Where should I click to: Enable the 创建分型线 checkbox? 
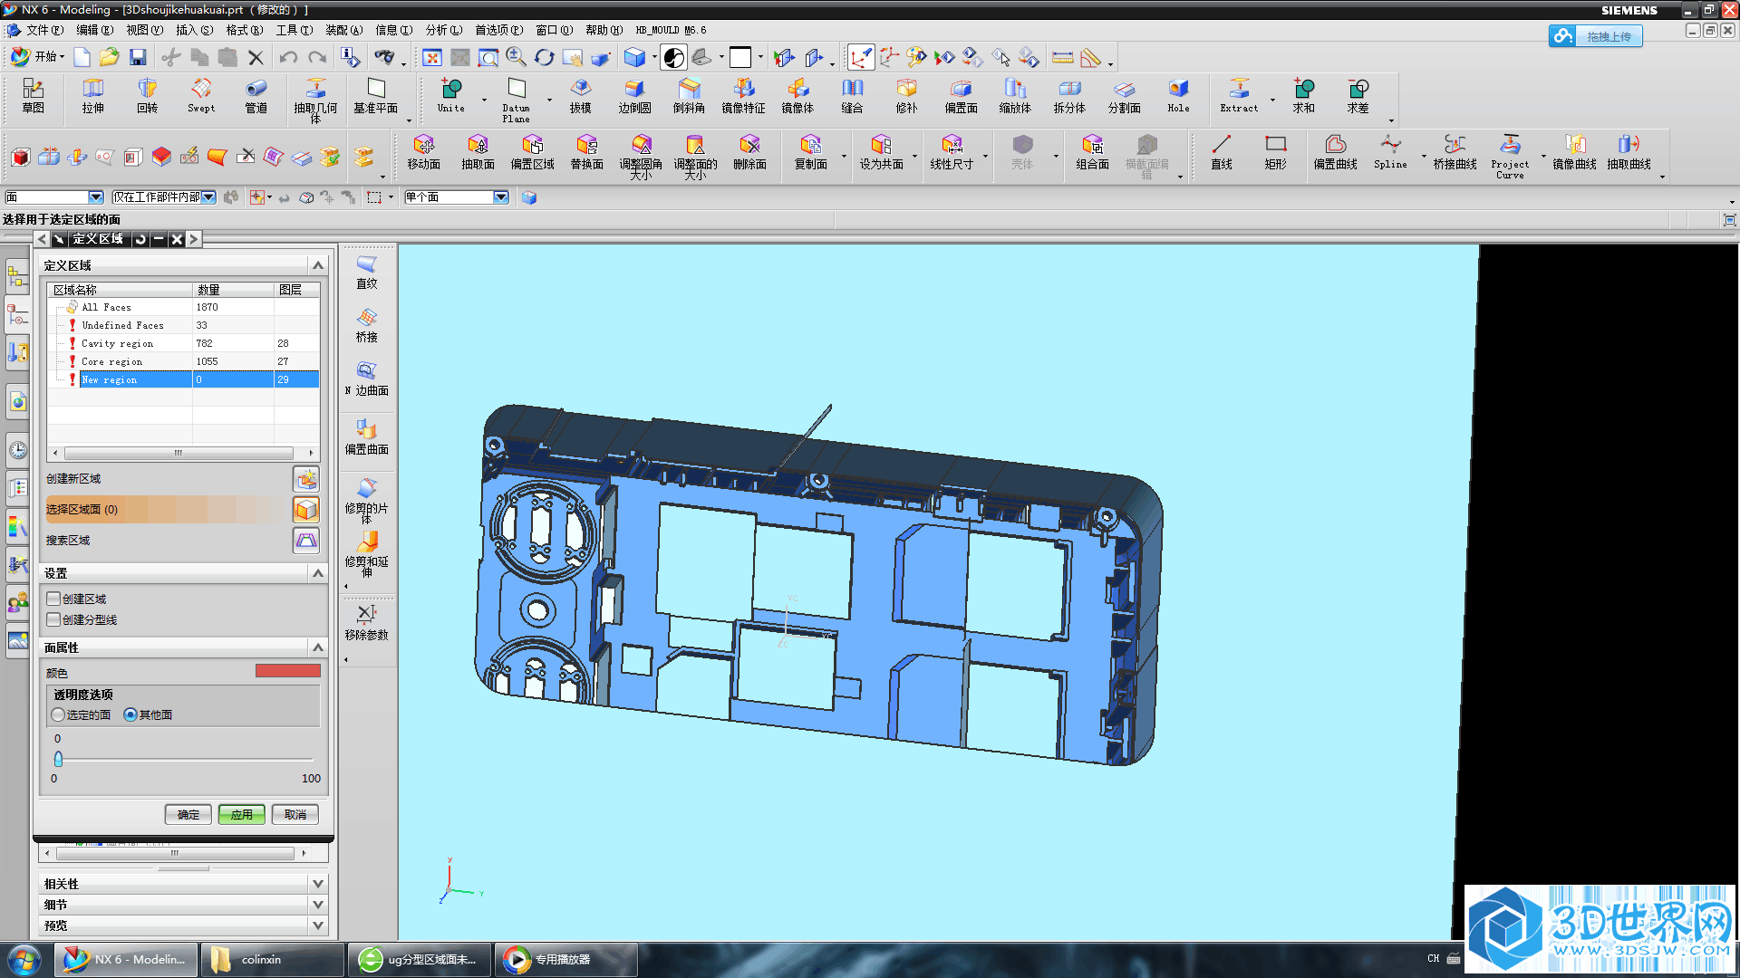(53, 619)
